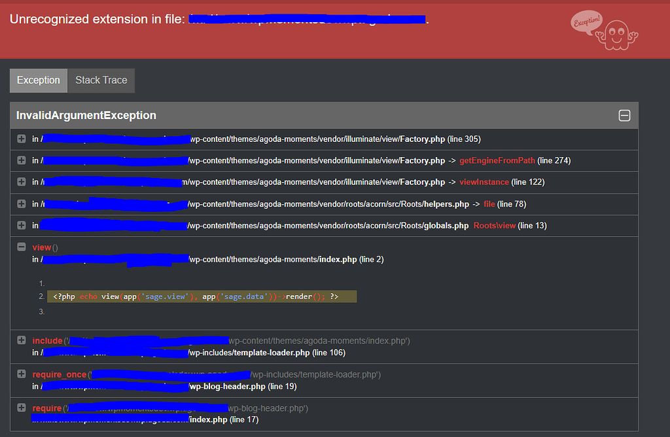
Task: Expand the globals.php Roots\view frame
Action: tap(22, 225)
